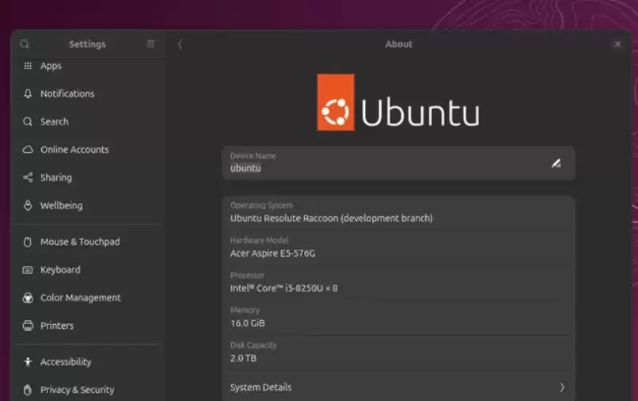This screenshot has width=638, height=401.
Task: Click the Accessibility icon in sidebar
Action: click(x=28, y=362)
